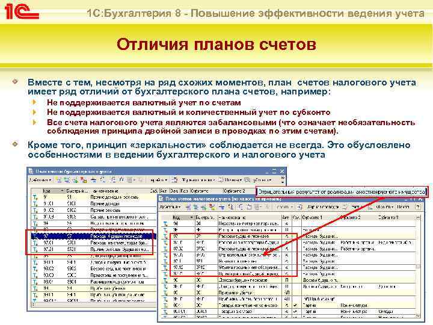Click the green edit icon in accounting chart toolbar

[x=75, y=180]
